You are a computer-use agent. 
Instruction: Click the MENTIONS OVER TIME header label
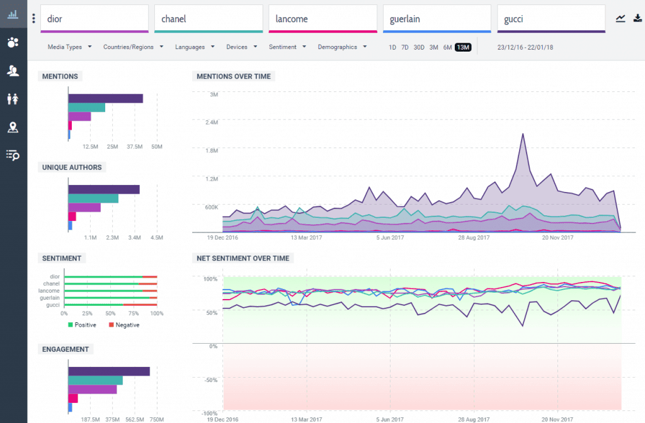tap(233, 76)
